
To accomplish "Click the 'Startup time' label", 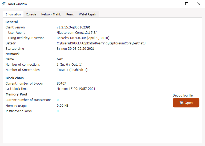I will coord(15,49).
